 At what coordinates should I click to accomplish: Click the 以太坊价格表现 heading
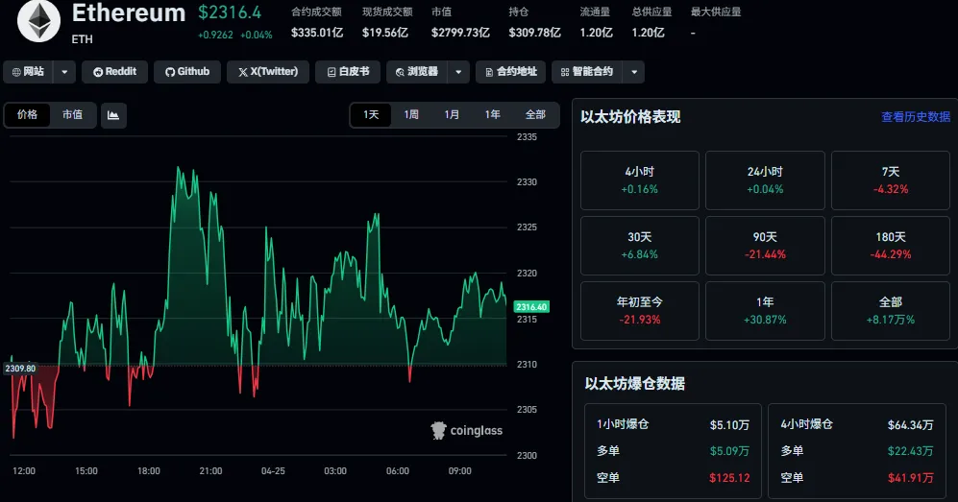point(630,117)
